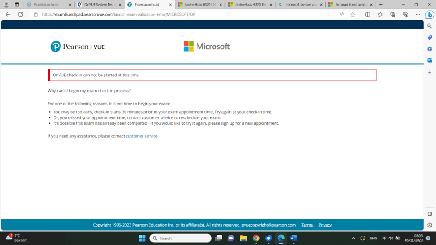Close the OnVUE System Test tab
Screen dimensions: 436x245
(120, 5)
